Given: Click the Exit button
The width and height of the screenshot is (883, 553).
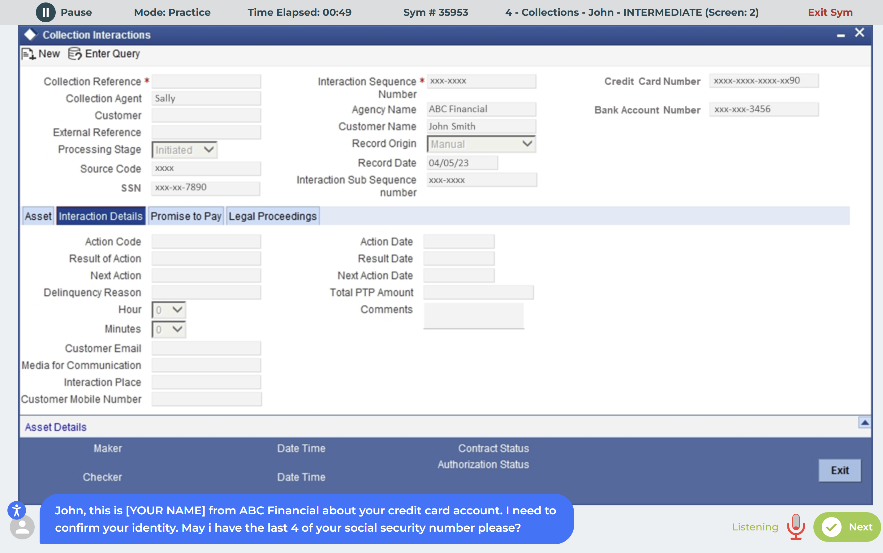Looking at the screenshot, I should pos(839,470).
